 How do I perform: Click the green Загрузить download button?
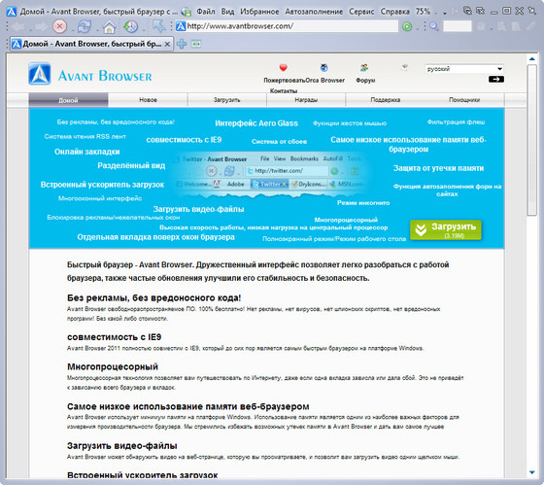pyautogui.click(x=446, y=229)
